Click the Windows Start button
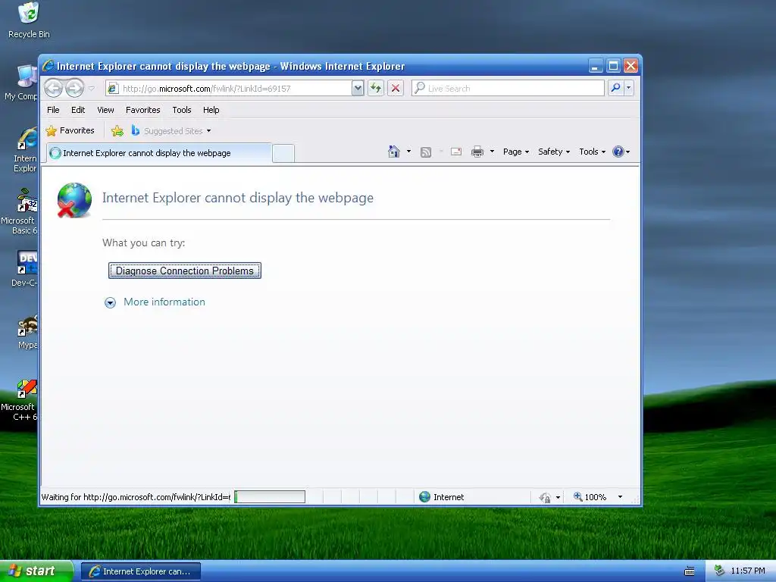This screenshot has width=776, height=582. (36, 571)
